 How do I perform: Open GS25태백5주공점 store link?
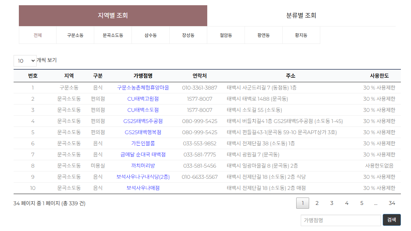click(x=143, y=121)
